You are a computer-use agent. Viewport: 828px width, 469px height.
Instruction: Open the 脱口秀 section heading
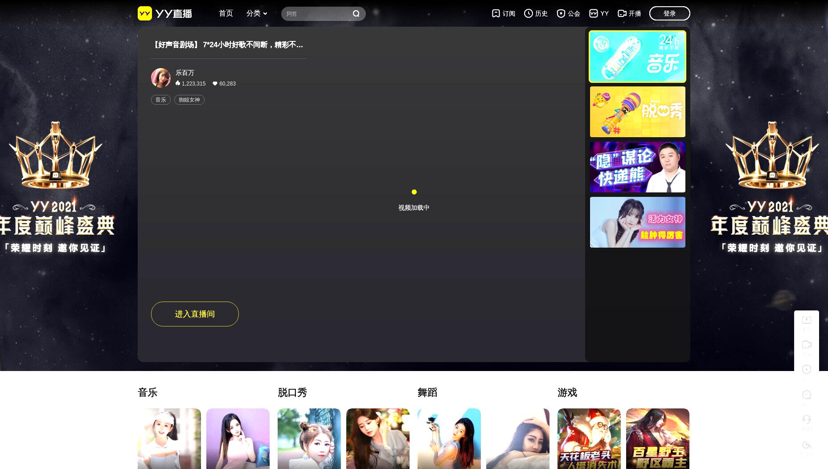[x=292, y=392]
